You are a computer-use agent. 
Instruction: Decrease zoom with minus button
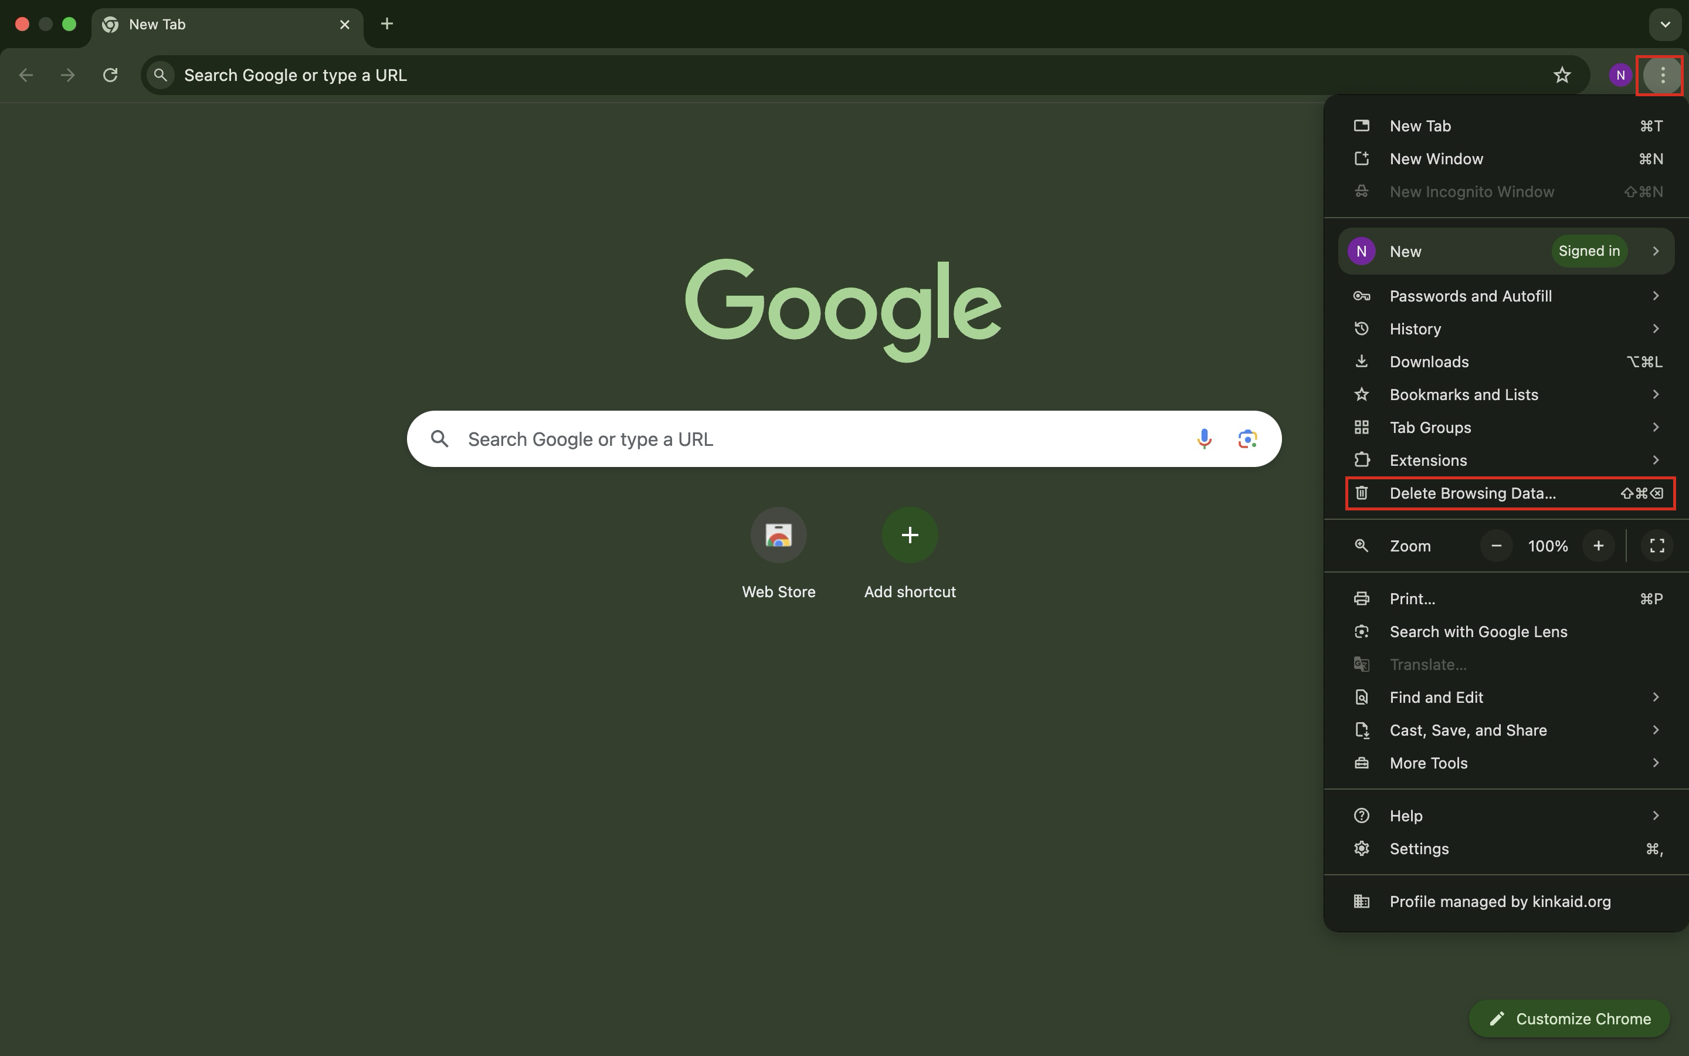[1497, 546]
